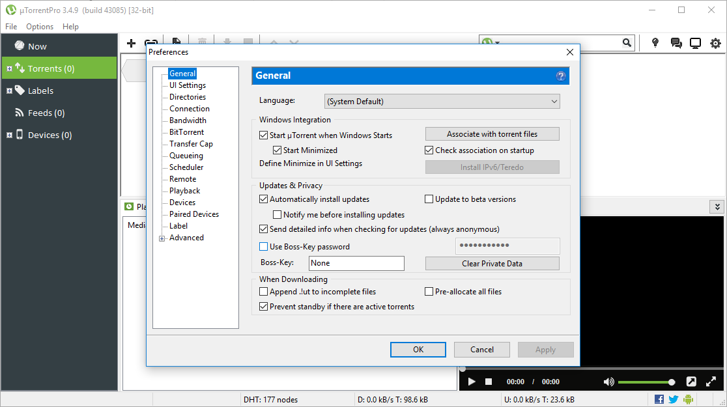The width and height of the screenshot is (727, 407).
Task: Toggle Send detailed info when checking updates
Action: point(263,229)
